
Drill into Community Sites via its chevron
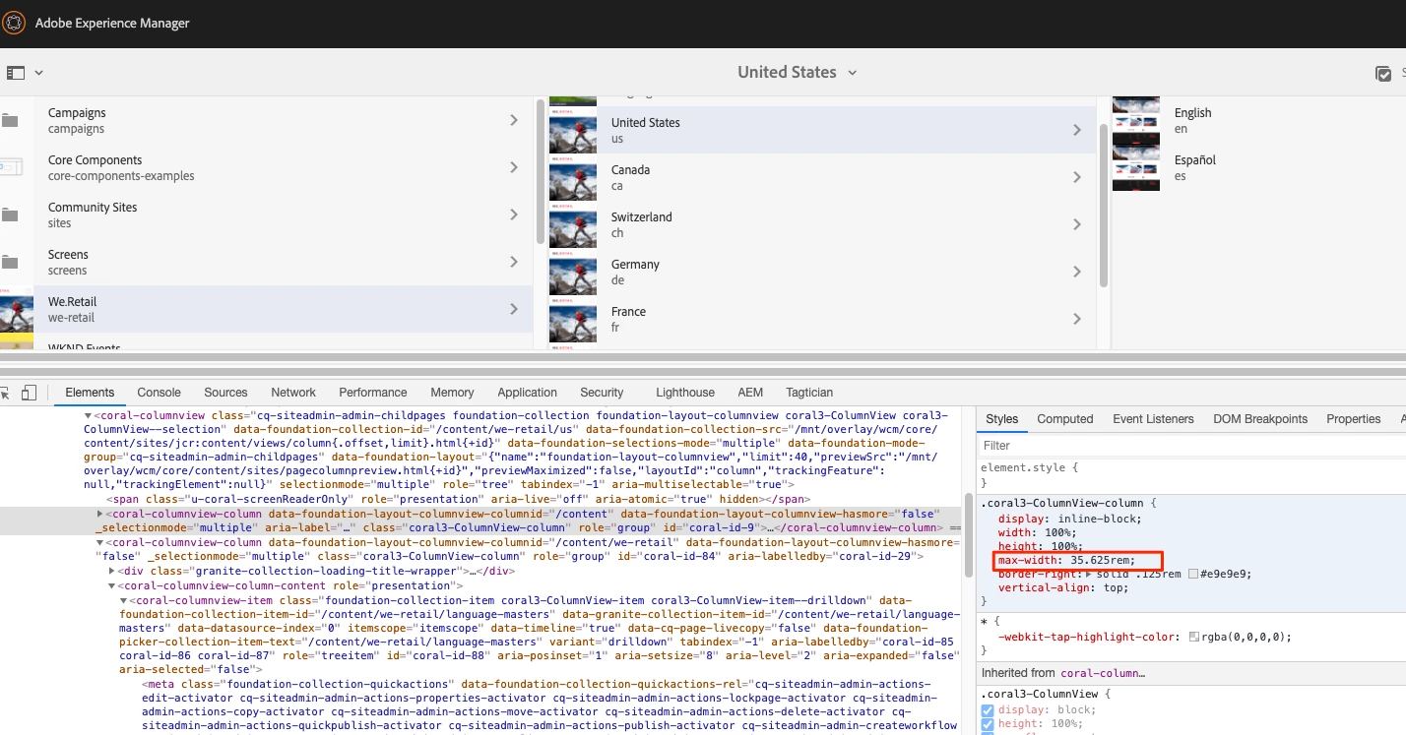coord(514,214)
